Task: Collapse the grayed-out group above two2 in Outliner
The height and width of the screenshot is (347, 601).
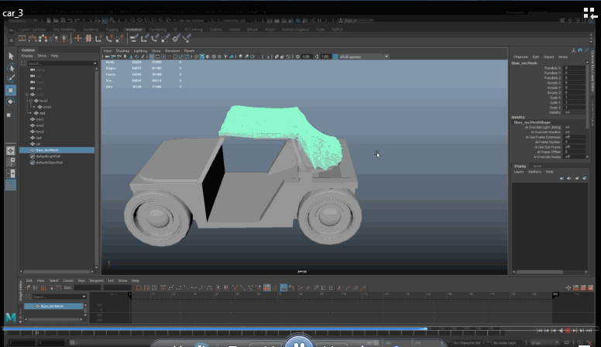Action: coord(27,94)
